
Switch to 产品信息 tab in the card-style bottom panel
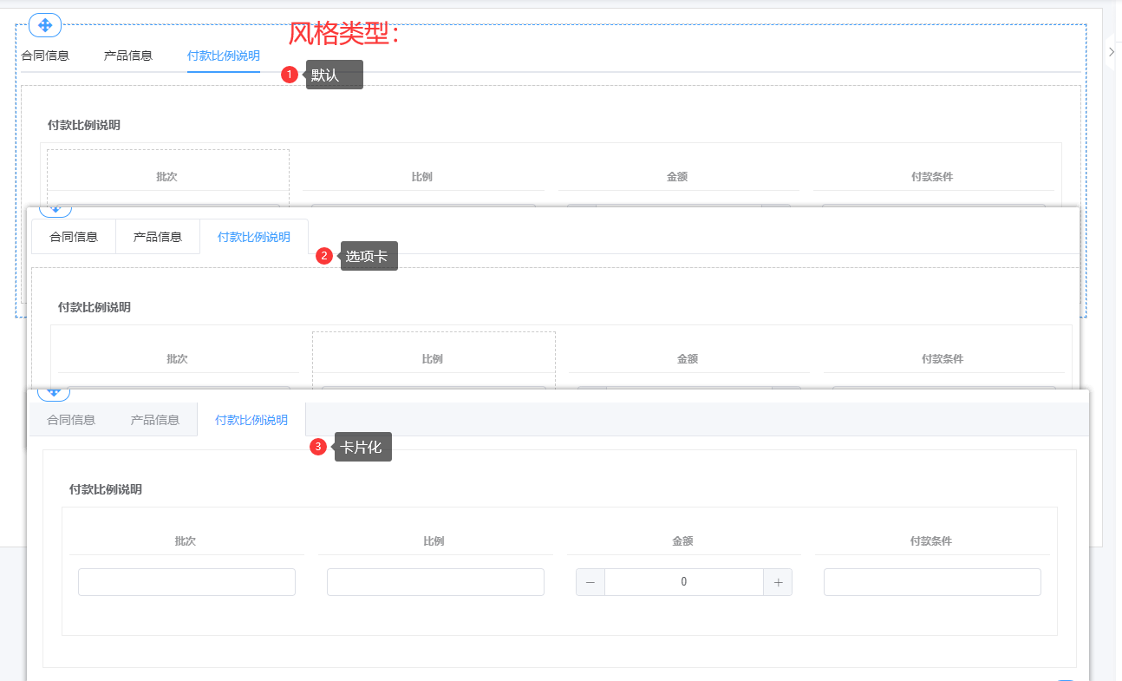[155, 420]
